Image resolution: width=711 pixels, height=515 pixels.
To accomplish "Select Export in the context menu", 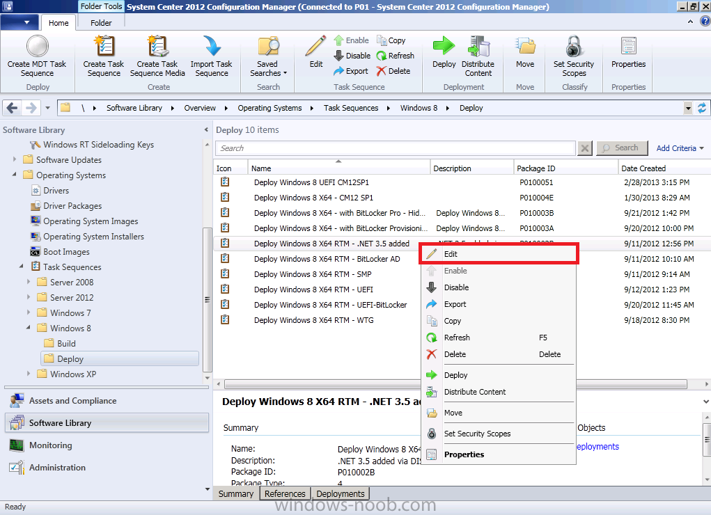I will pyautogui.click(x=499, y=304).
